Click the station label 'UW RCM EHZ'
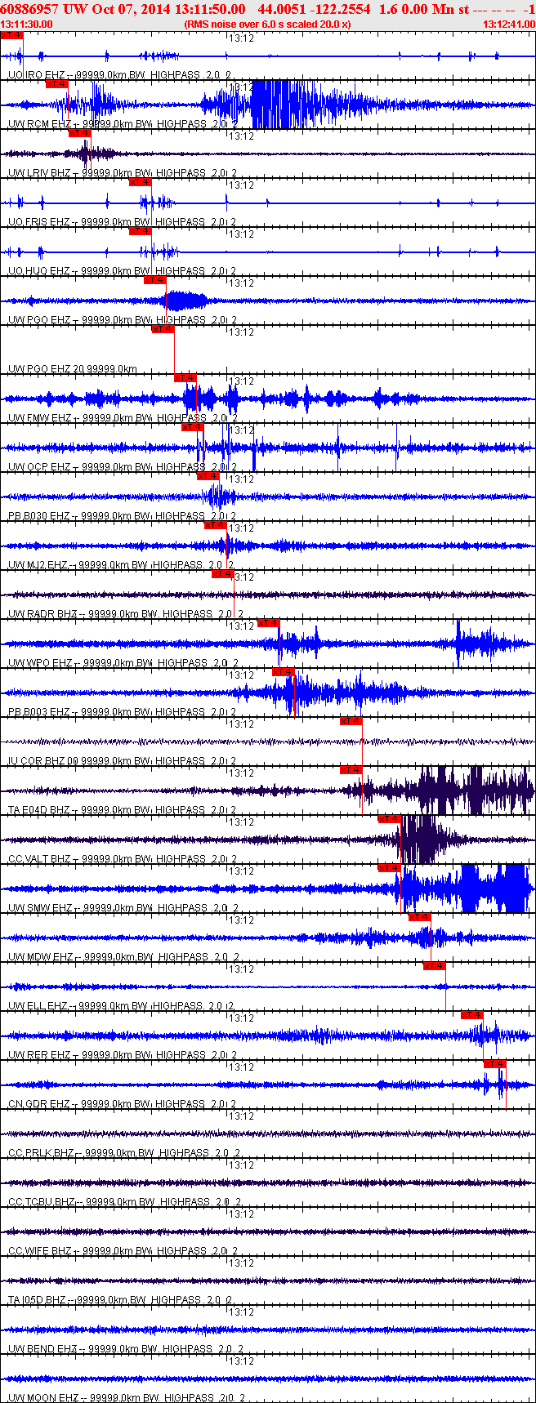536x1403 pixels. point(39,124)
